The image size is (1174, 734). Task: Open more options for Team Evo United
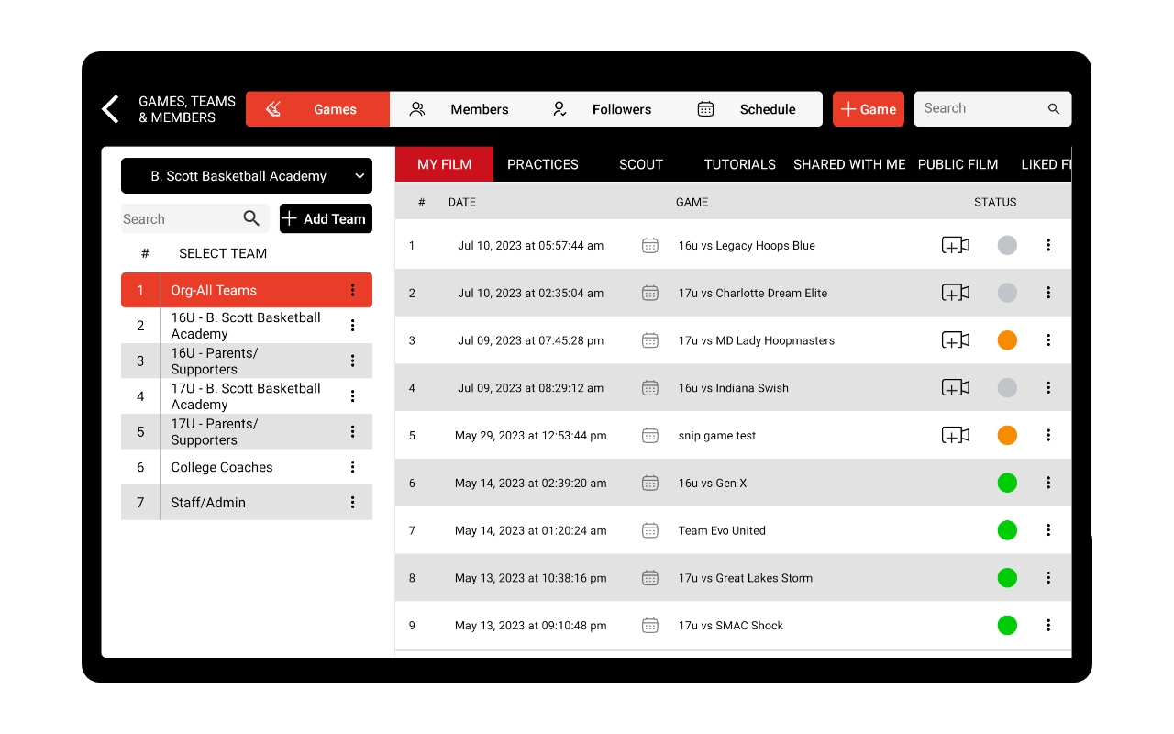tap(1048, 530)
